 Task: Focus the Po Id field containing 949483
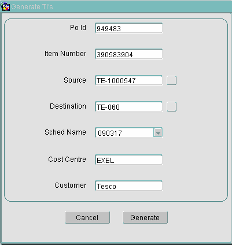(x=129, y=28)
